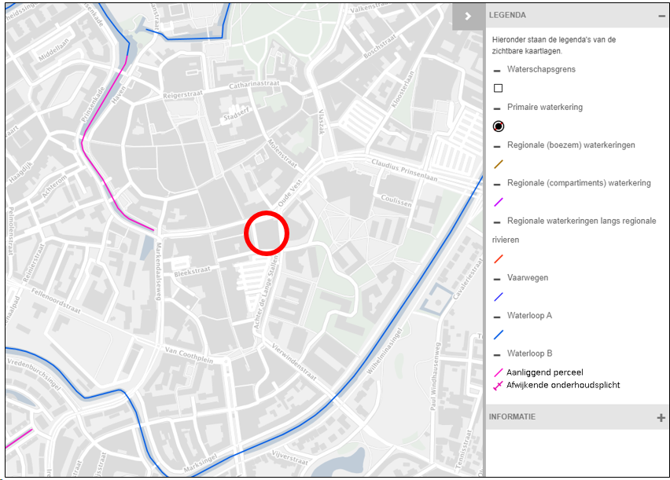
Task: Click the Wilhelminasingel street label
Action: pyautogui.click(x=385, y=351)
